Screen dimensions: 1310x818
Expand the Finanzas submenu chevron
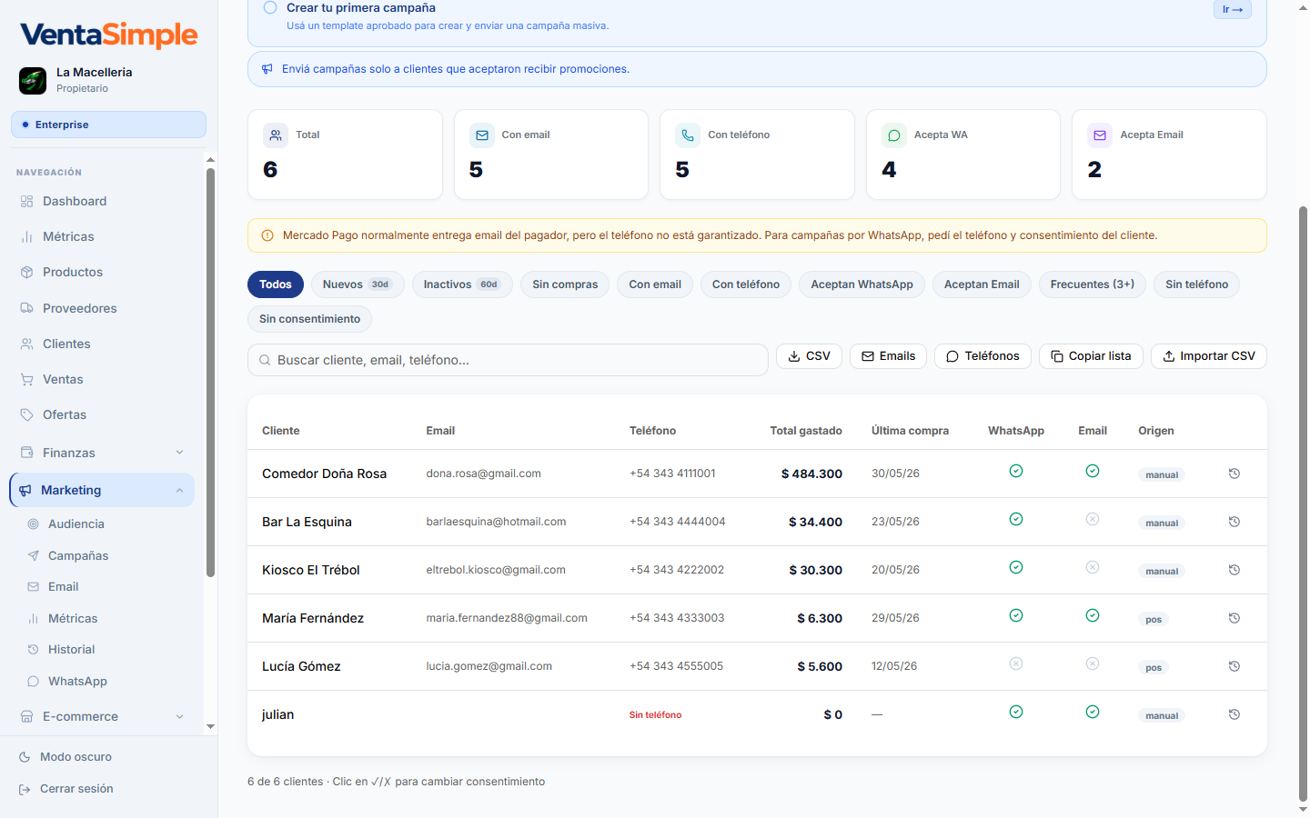(x=179, y=453)
